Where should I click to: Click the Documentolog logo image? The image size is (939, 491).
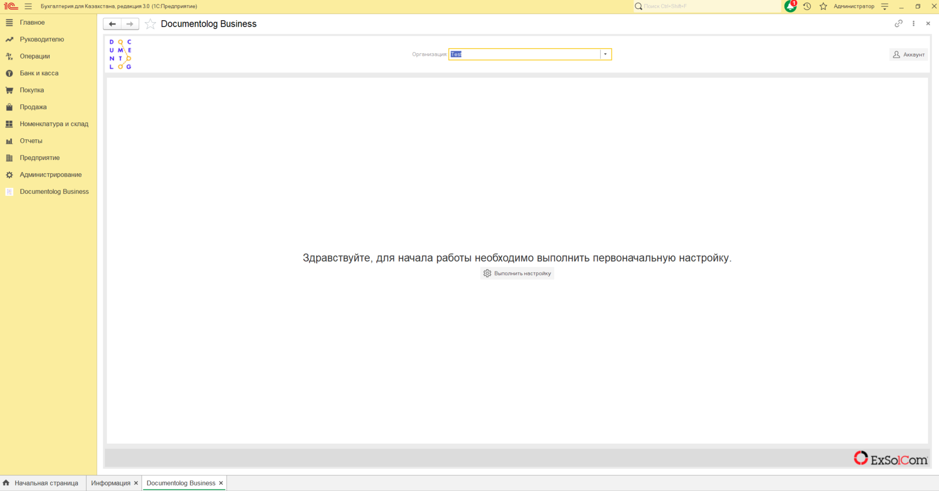coord(120,54)
